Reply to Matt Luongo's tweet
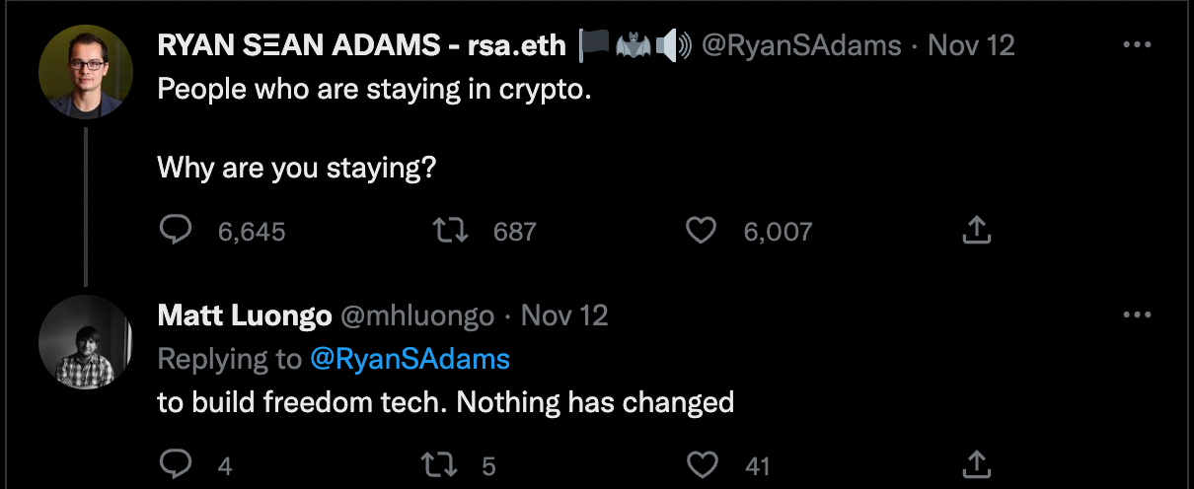 pos(174,463)
